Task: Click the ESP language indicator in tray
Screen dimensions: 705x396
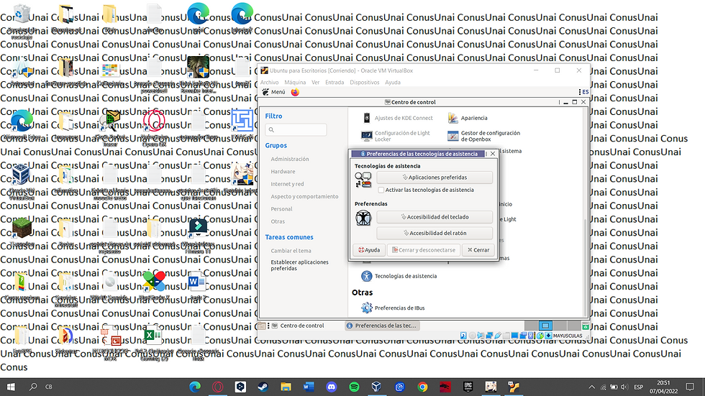Action: pyautogui.click(x=639, y=387)
